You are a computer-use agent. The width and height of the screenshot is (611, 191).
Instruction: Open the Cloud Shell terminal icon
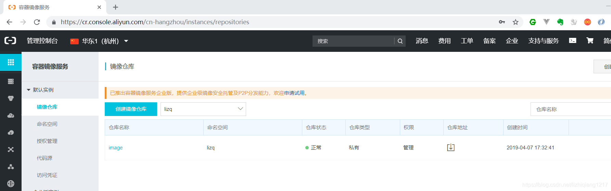click(573, 41)
